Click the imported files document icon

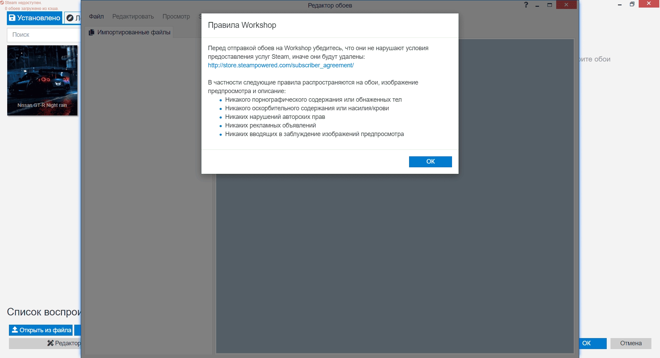(x=91, y=32)
